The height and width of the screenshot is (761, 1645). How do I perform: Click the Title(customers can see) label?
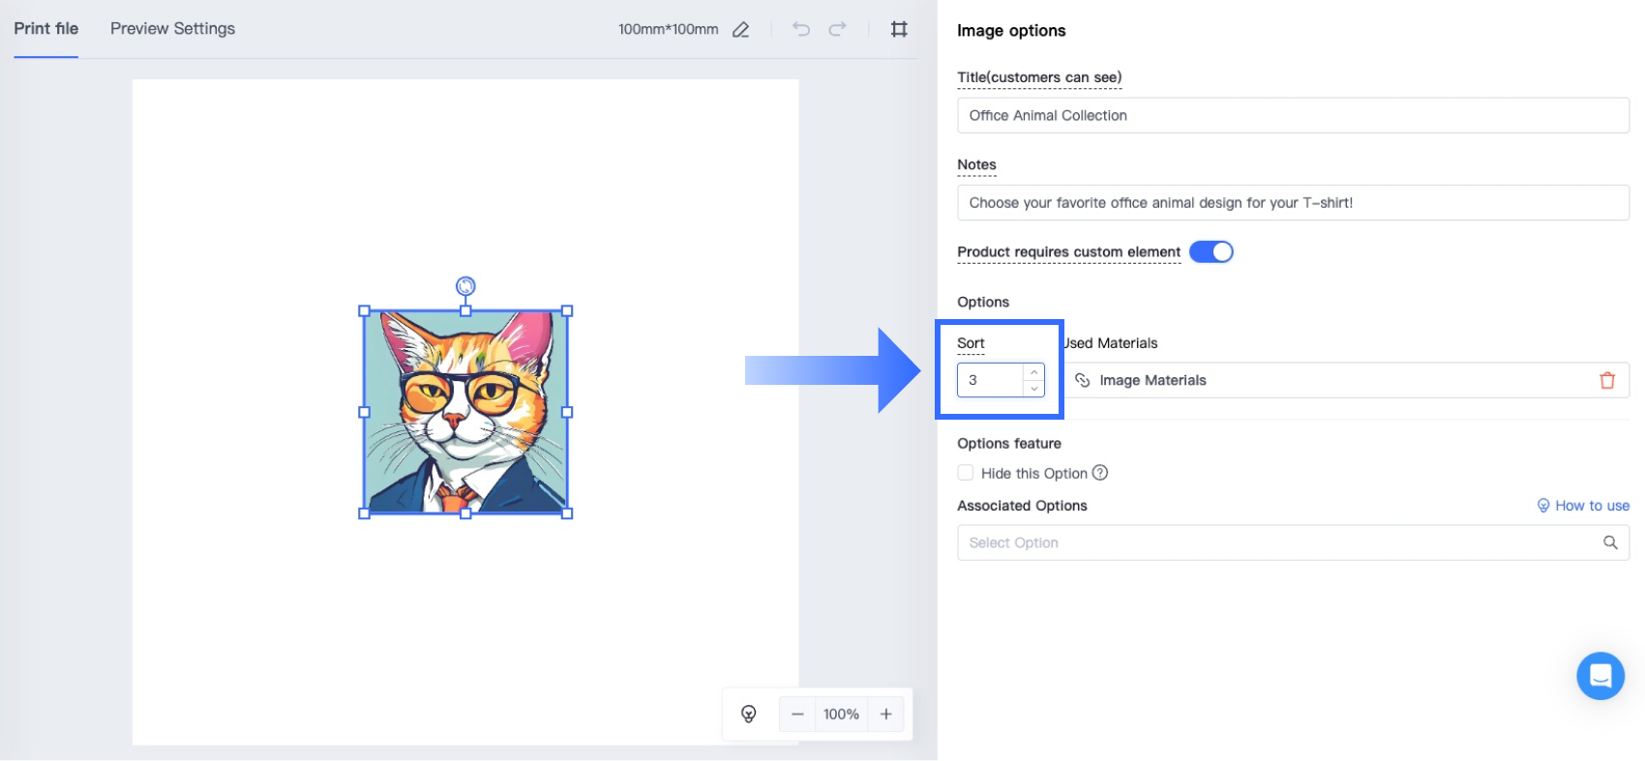[1039, 77]
